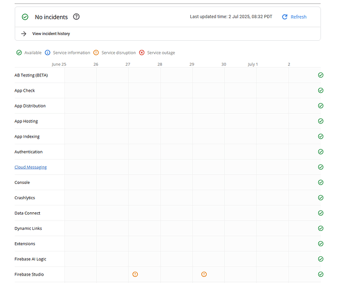Viewport: 338px width, 283px height.
Task: Click Firebase AI Logic status checkmark
Action: (320, 259)
